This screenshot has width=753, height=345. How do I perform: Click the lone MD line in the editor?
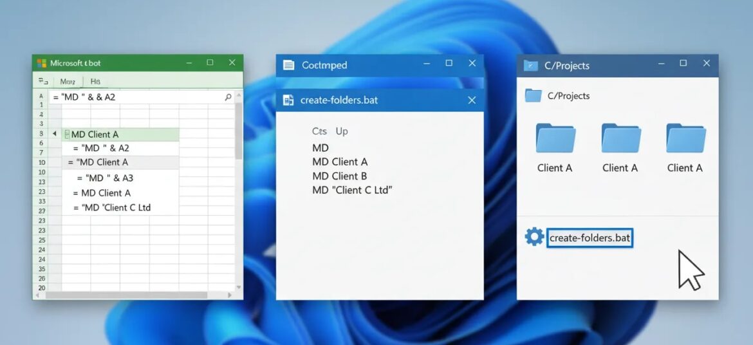pos(321,147)
